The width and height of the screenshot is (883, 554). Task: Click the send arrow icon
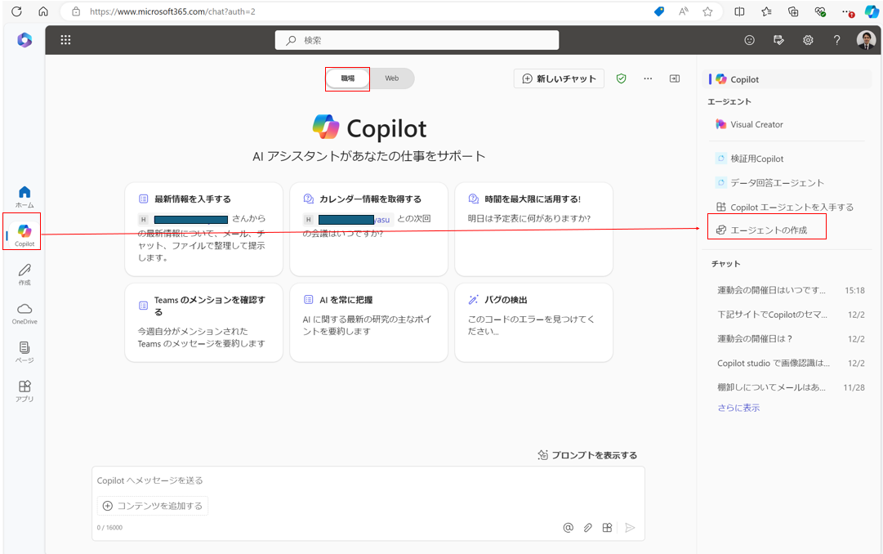point(630,528)
